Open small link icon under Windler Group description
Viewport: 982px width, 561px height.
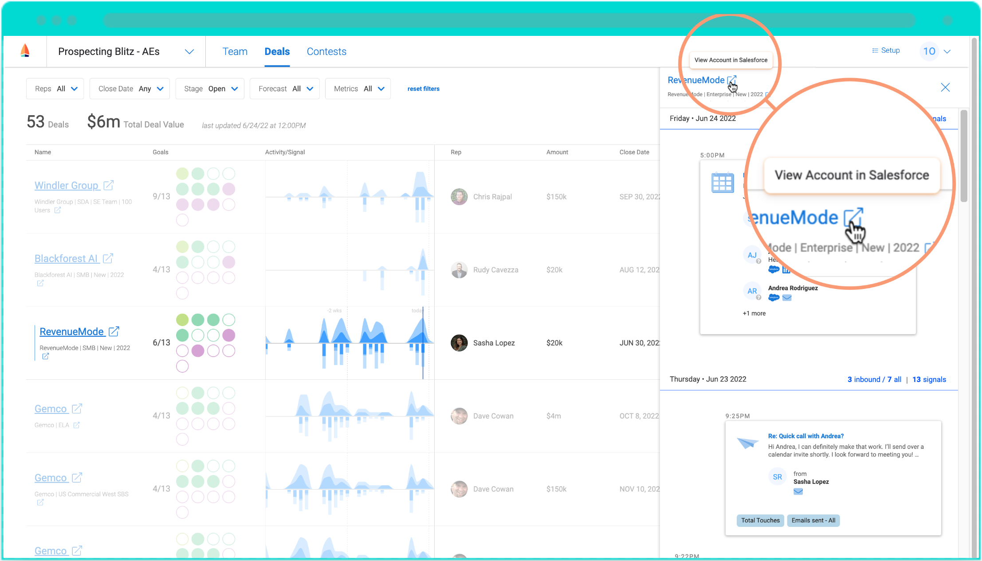click(57, 210)
